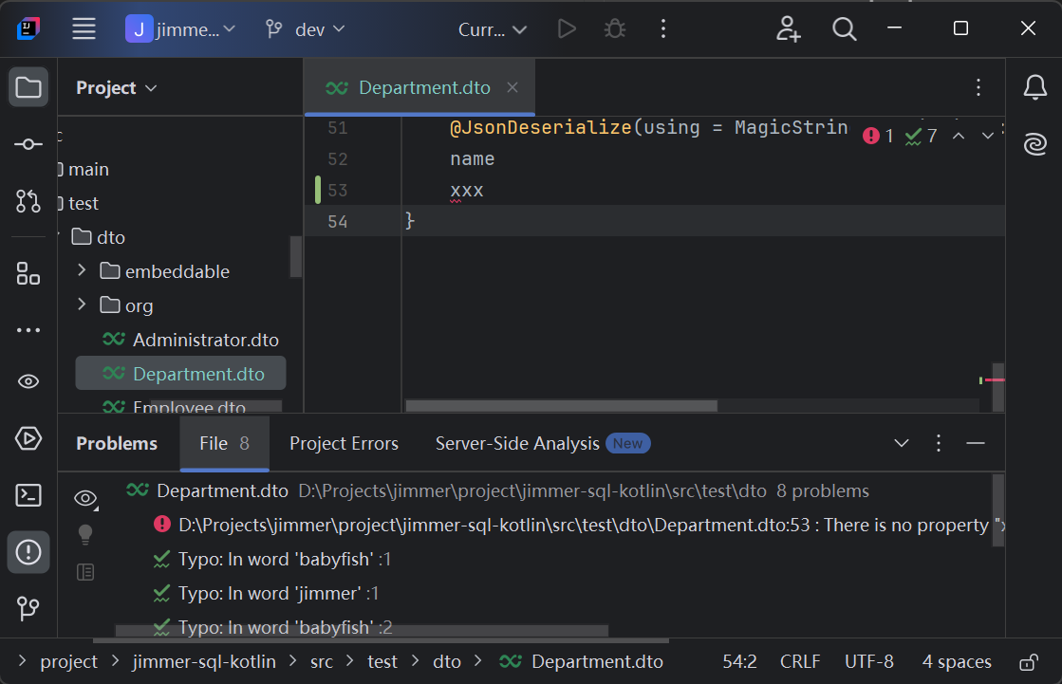Click UTF-8 encoding in status bar
The image size is (1062, 684).
(x=869, y=661)
